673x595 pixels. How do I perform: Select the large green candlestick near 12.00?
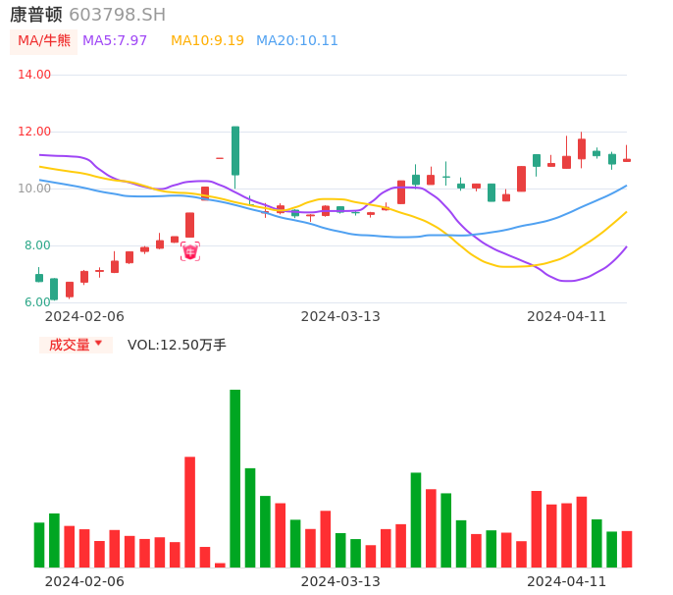click(x=235, y=150)
